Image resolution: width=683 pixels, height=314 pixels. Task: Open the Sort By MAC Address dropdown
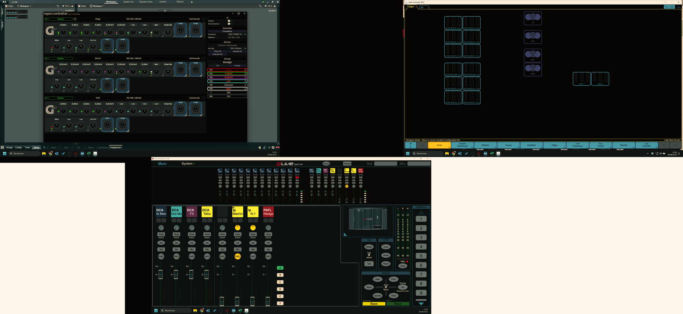click(x=237, y=48)
